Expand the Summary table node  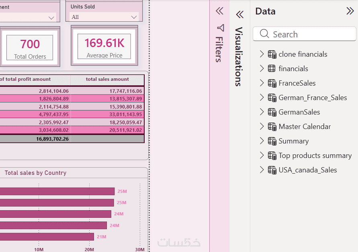click(x=262, y=141)
